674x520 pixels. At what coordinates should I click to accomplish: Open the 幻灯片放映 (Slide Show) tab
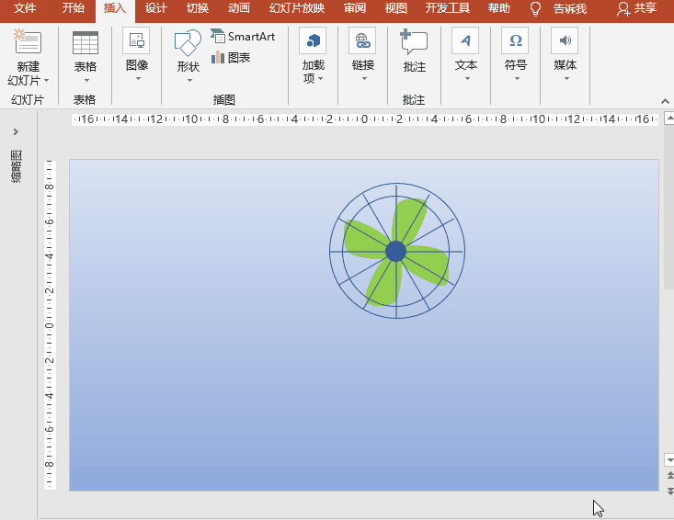297,8
